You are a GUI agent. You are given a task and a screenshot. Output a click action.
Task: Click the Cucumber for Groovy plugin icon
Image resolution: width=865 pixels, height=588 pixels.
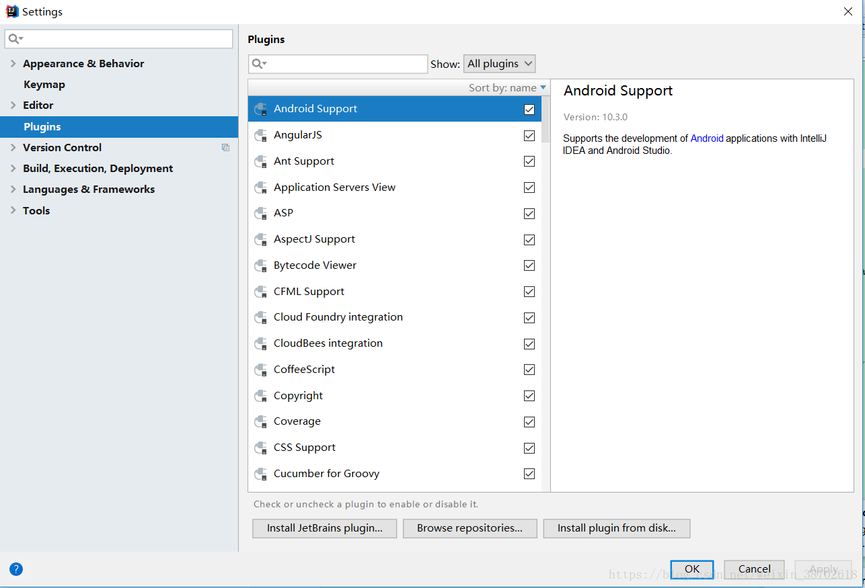coord(261,474)
